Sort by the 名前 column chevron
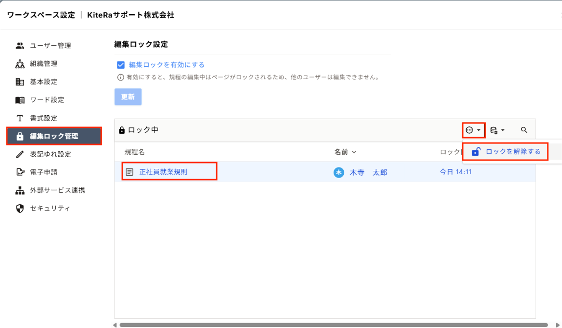The height and width of the screenshot is (328, 562). click(354, 153)
